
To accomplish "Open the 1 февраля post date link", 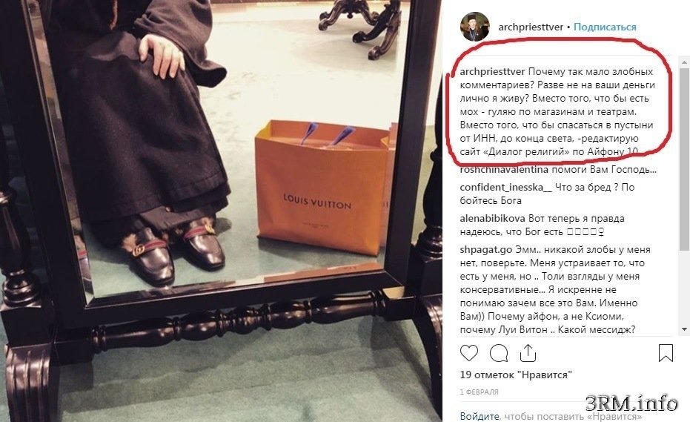I will 480,392.
